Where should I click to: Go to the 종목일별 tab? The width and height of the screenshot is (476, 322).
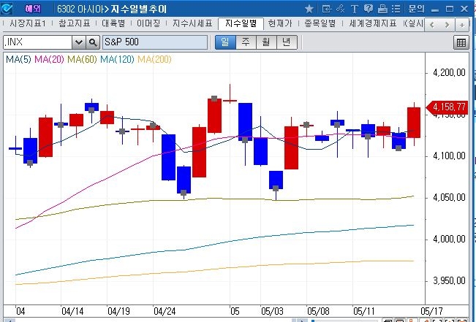click(x=320, y=23)
